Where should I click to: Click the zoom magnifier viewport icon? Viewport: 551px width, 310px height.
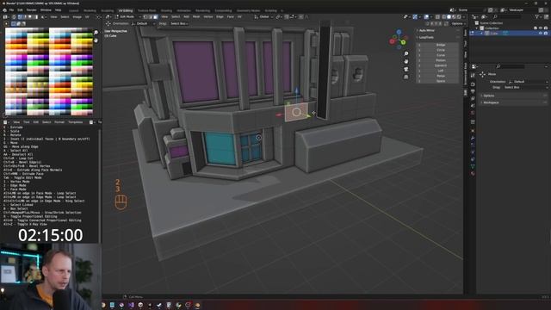tap(406, 53)
